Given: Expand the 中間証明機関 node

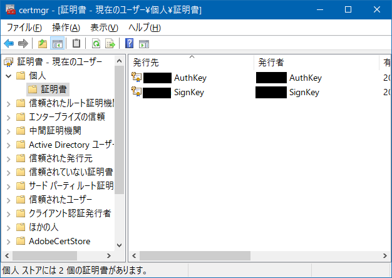Looking at the screenshot, I should (x=9, y=131).
